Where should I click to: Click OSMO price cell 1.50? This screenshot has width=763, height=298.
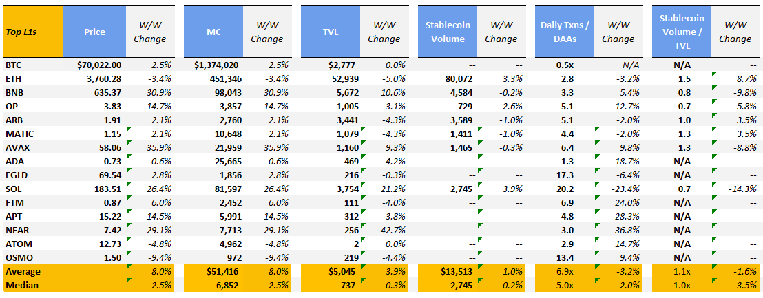112,257
